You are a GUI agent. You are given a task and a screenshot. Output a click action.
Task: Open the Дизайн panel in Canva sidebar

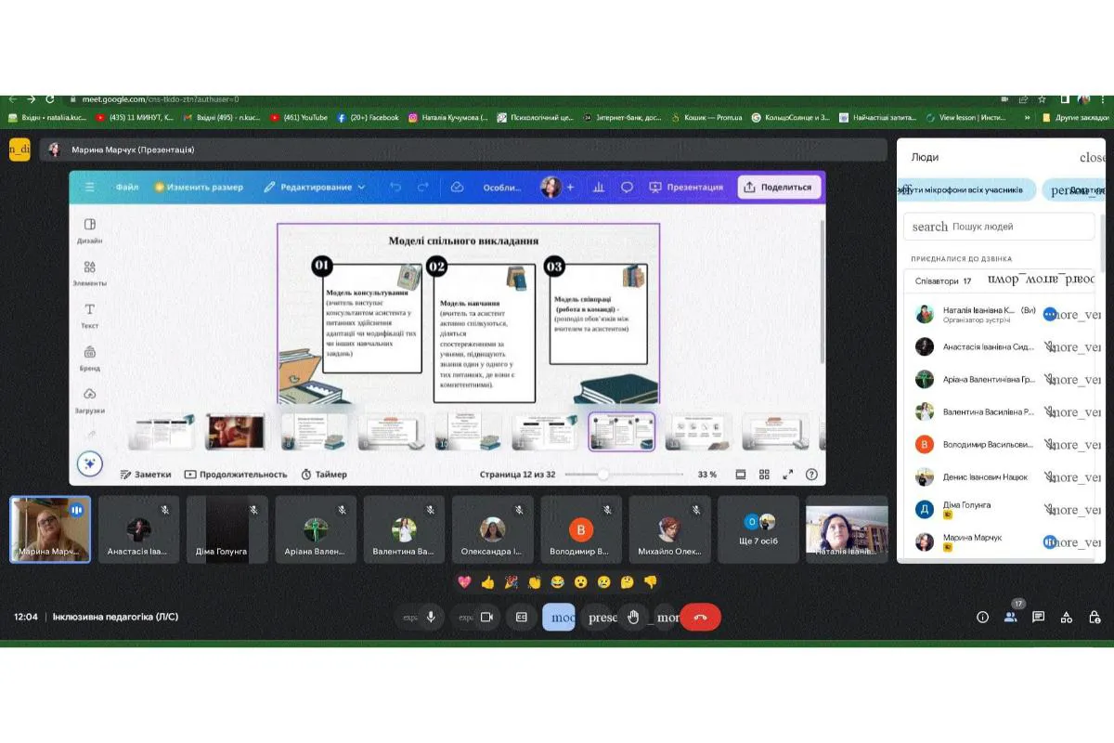[90, 230]
